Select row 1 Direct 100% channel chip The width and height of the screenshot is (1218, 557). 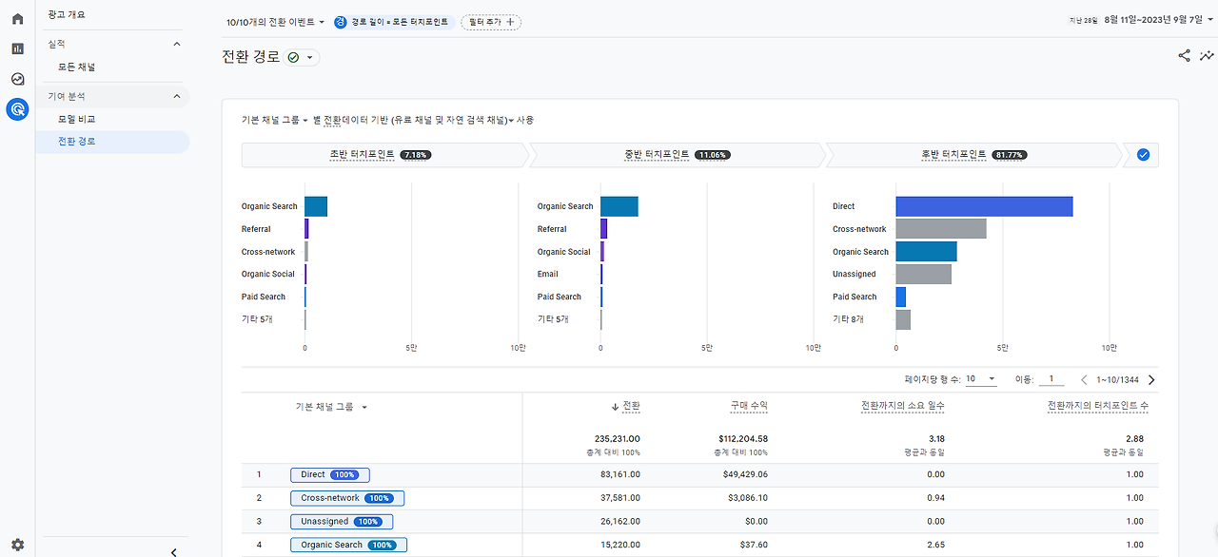[x=329, y=474]
